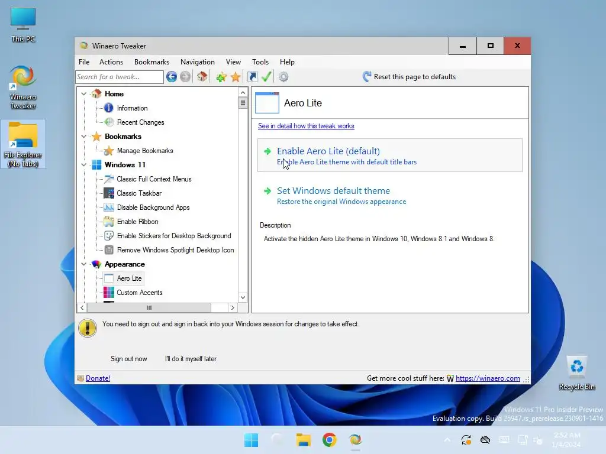The image size is (606, 454).
Task: Collapse the Home tree node
Action: (84, 94)
